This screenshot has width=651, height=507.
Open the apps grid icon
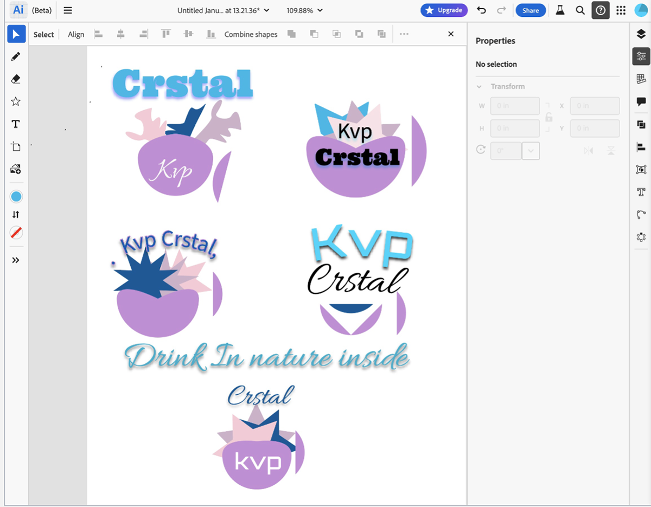point(621,10)
